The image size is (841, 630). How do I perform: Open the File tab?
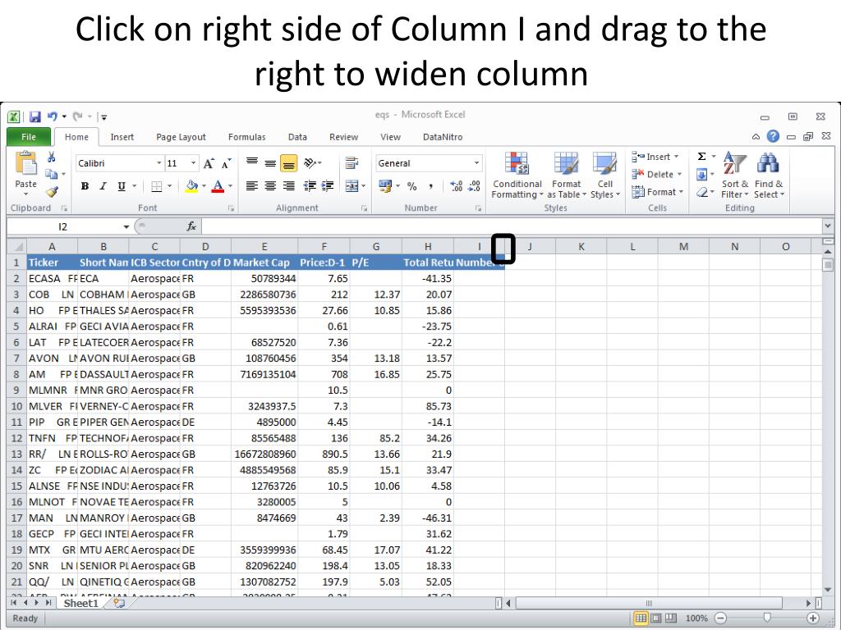29,137
